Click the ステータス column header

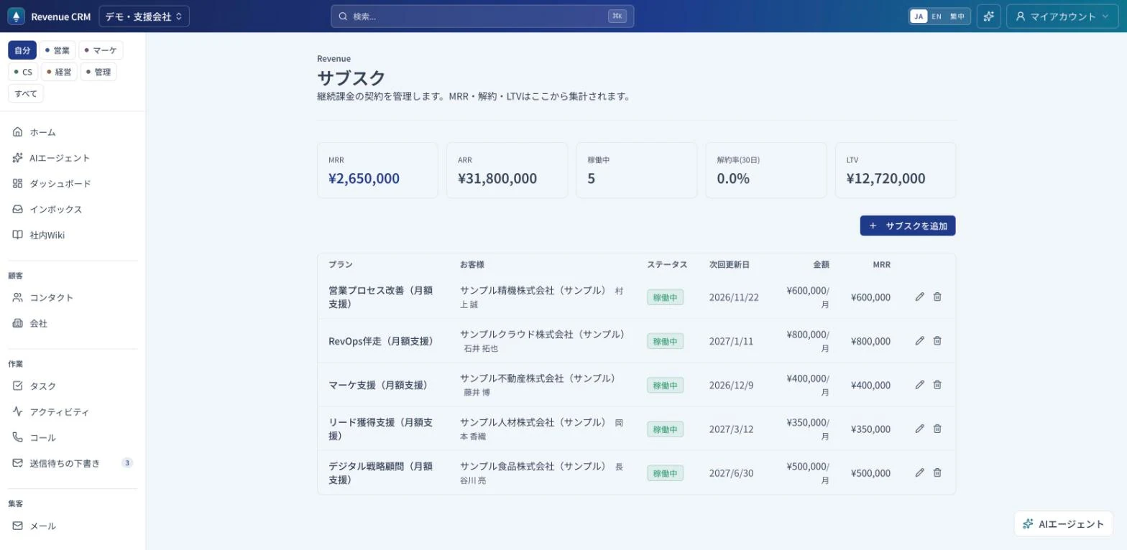click(667, 264)
